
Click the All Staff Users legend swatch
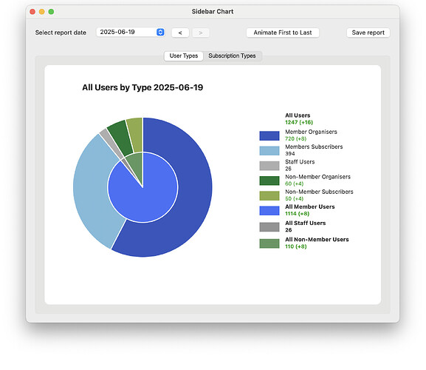269,226
